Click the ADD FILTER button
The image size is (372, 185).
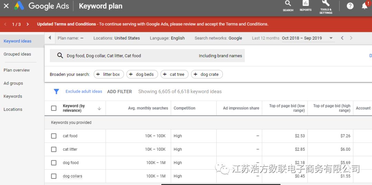119,92
